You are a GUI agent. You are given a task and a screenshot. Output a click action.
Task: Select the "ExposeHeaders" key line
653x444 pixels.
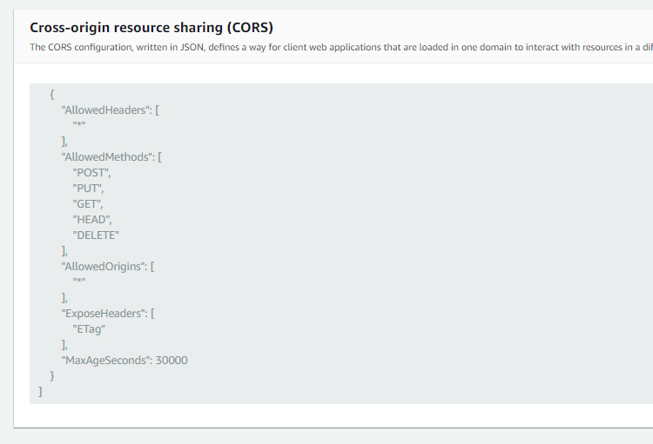[108, 313]
